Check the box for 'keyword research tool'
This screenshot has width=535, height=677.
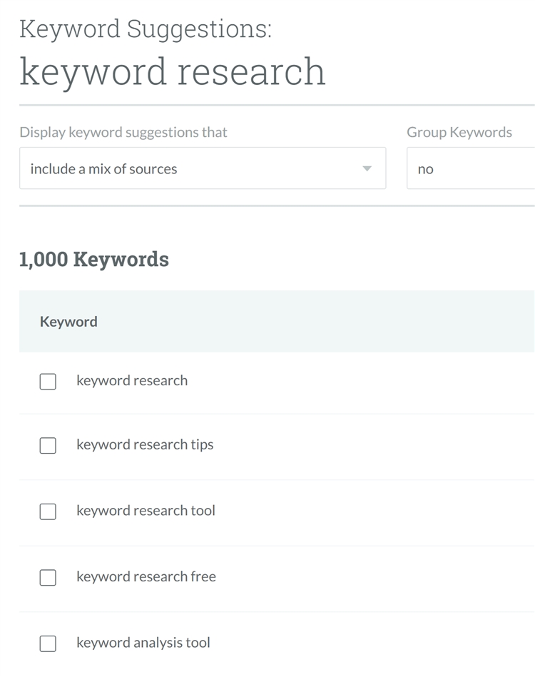tap(48, 511)
